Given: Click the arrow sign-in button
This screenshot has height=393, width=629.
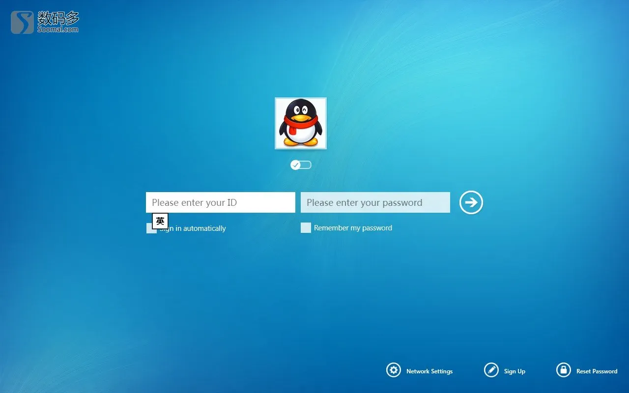Looking at the screenshot, I should click(471, 202).
